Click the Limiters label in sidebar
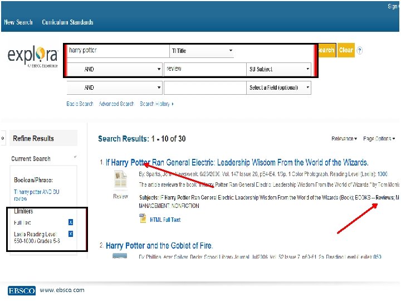The width and height of the screenshot is (401, 301). tap(23, 211)
